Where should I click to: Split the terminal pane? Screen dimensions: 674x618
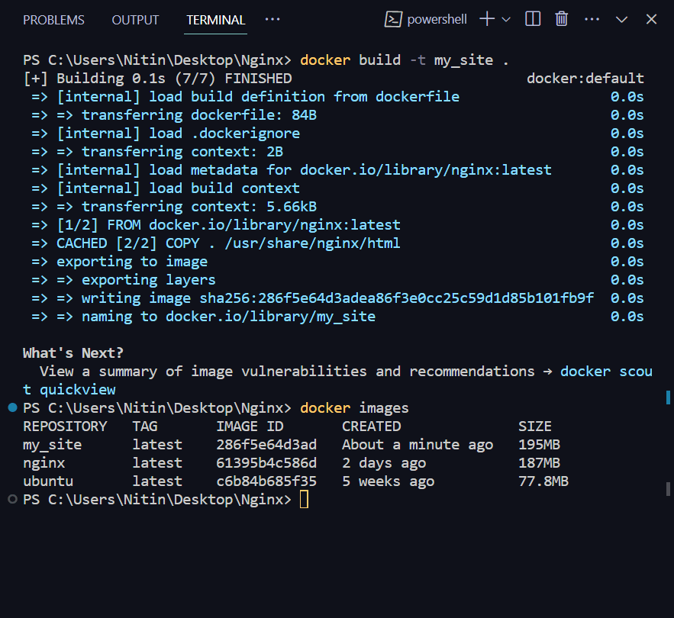(533, 19)
